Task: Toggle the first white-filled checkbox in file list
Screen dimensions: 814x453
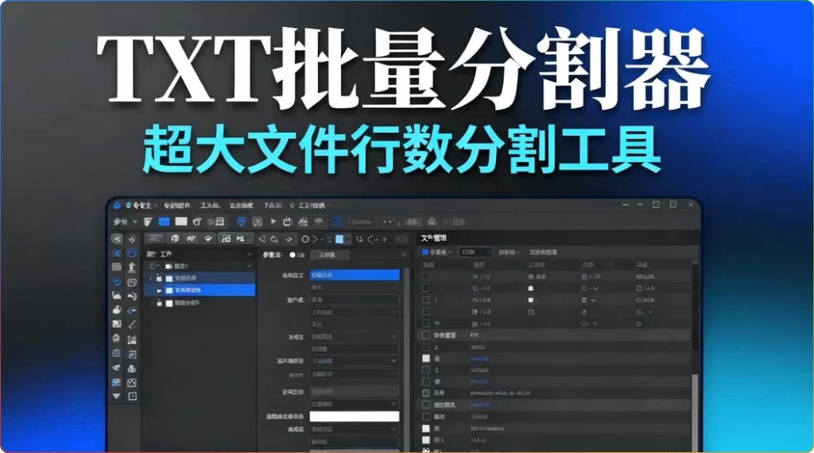Action: pos(426,358)
